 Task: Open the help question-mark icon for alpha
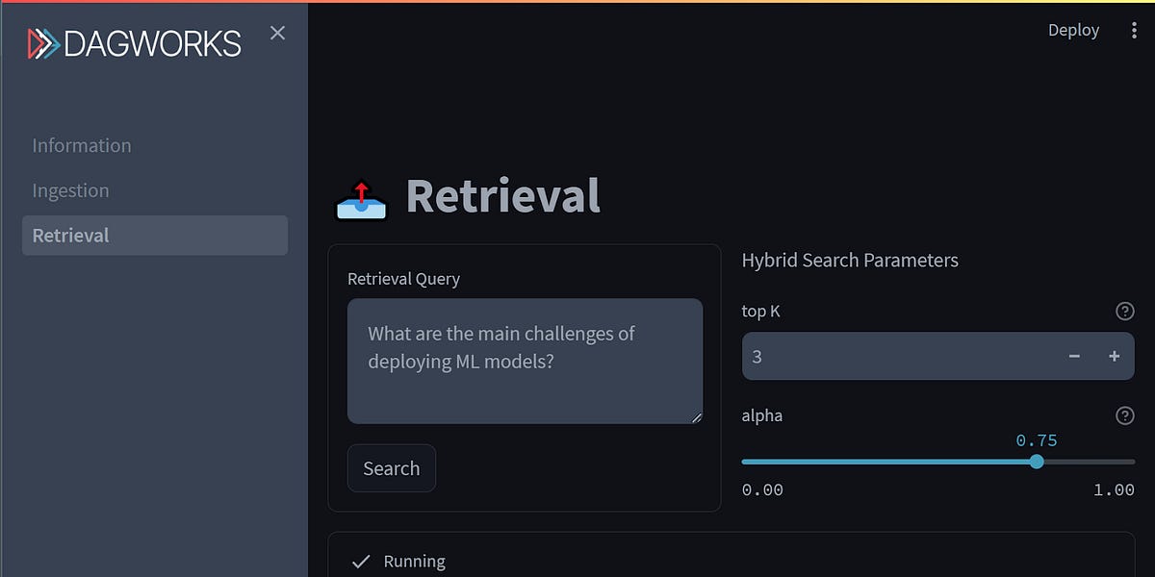(1124, 415)
